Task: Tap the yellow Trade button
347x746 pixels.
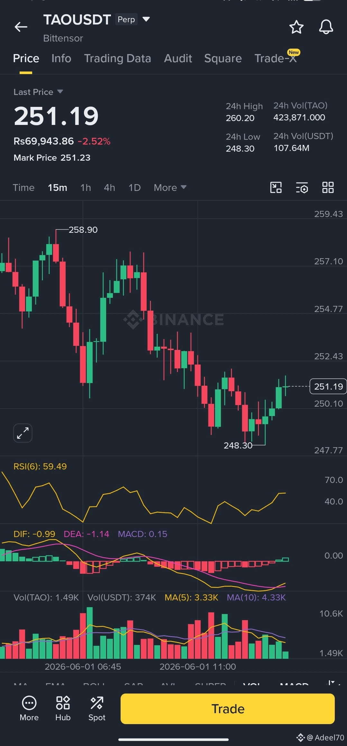Action: tap(228, 709)
